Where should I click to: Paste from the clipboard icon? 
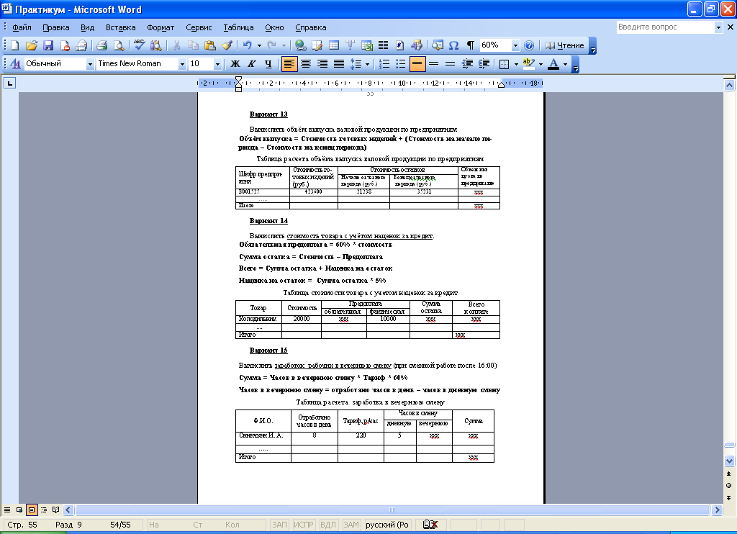click(210, 45)
